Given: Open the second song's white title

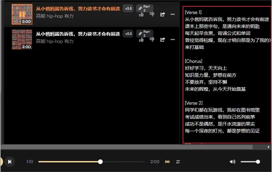Looking at the screenshot, I should tap(78, 34).
